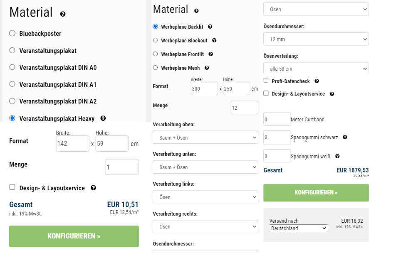Choose Werbeplane Mesh as material

[155, 68]
